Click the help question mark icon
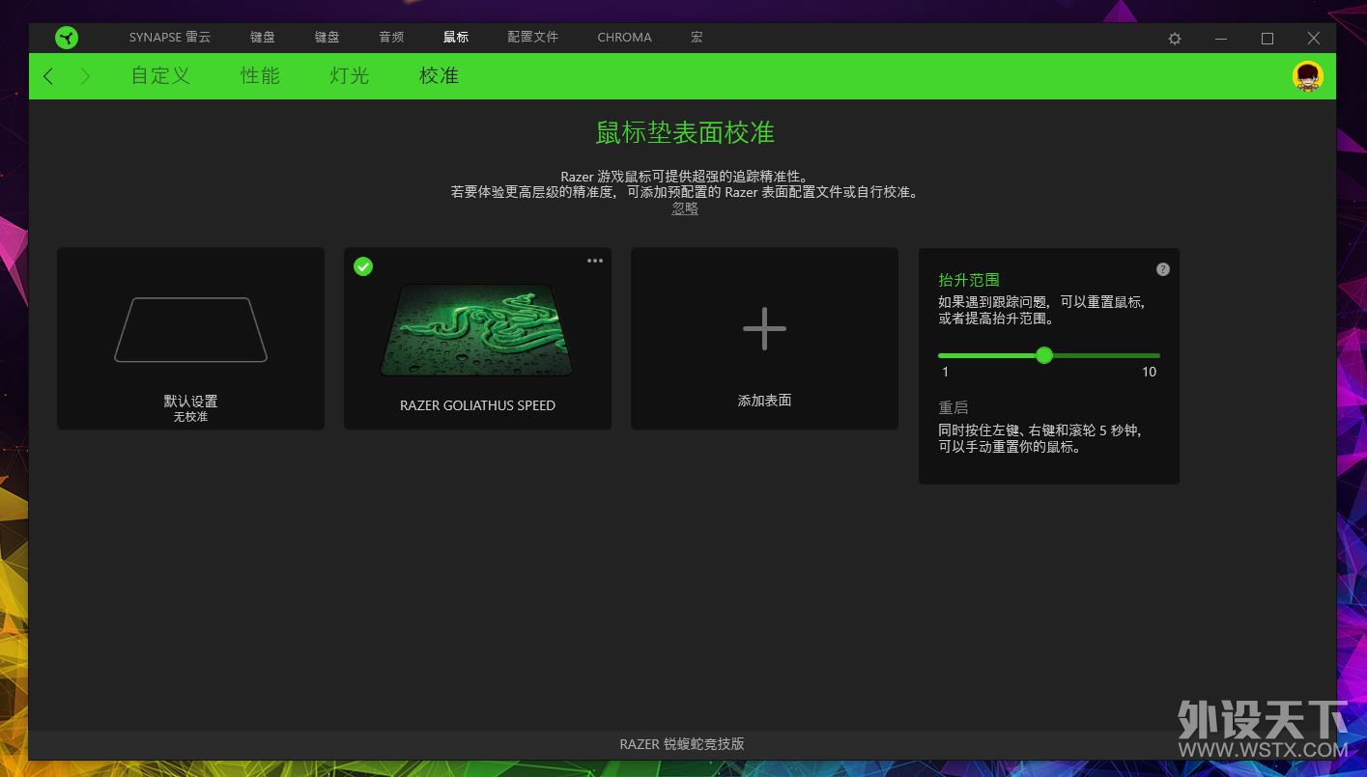Image resolution: width=1367 pixels, height=777 pixels. (x=1163, y=269)
